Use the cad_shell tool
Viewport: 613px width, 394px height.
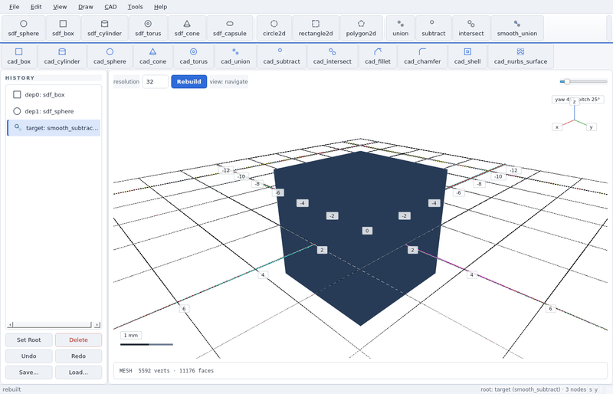(467, 57)
